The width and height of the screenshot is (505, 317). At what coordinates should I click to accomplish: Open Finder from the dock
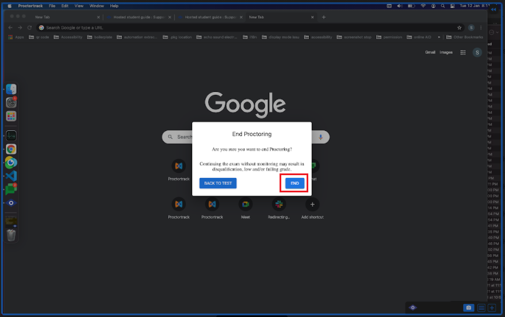(11, 89)
